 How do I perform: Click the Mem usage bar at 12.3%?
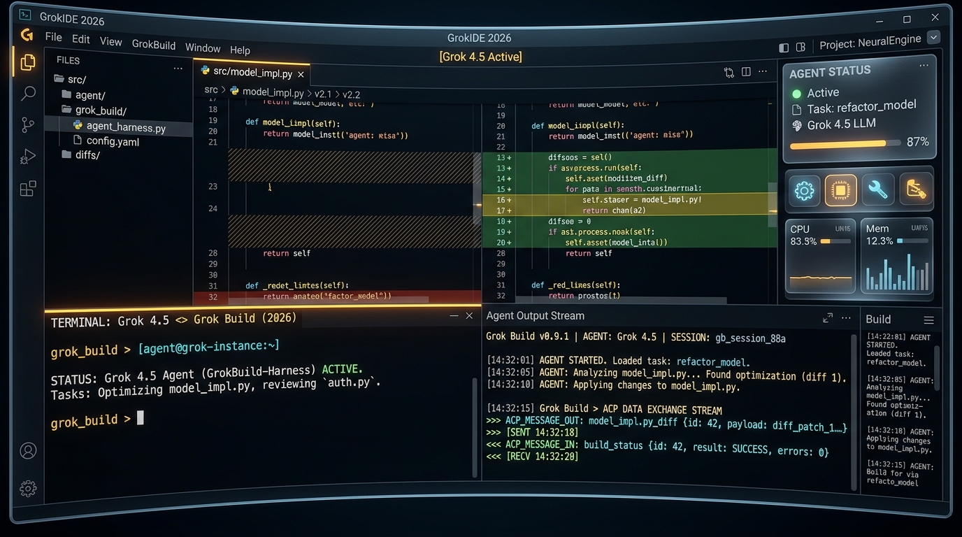pos(912,241)
